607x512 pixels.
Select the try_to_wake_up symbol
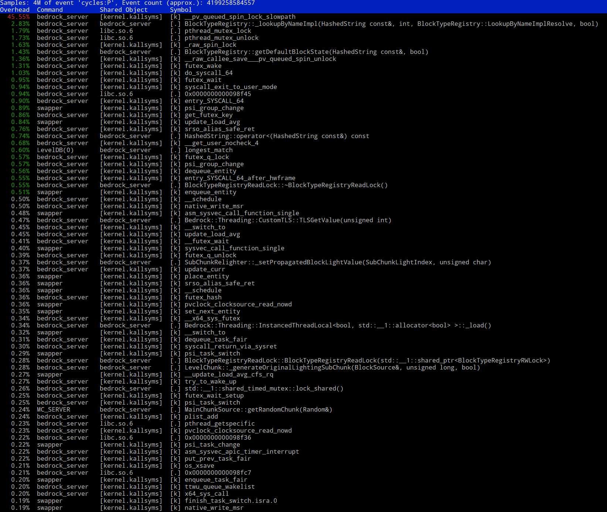[211, 382]
